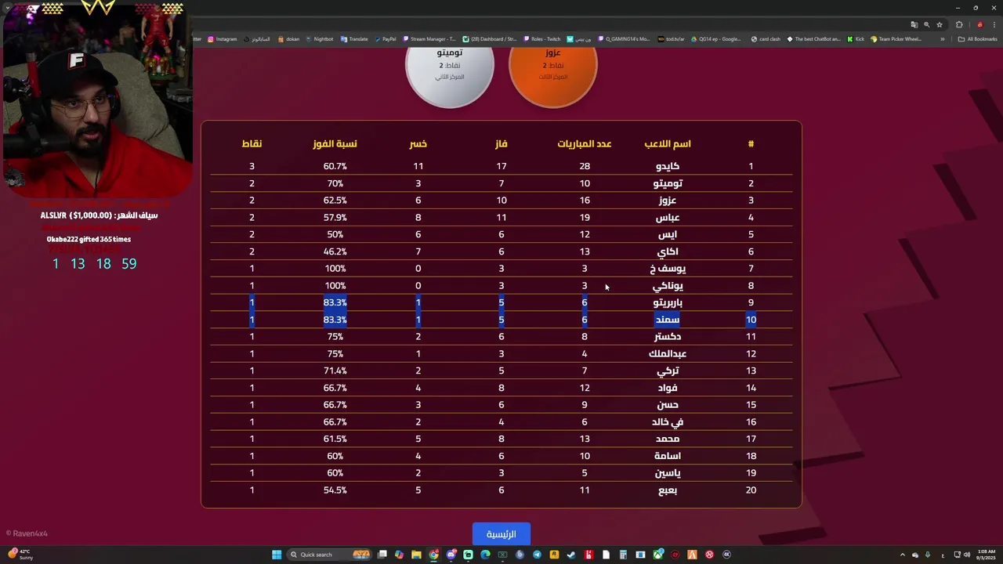This screenshot has width=1003, height=564.
Task: Select player name كايدو in row 1
Action: point(668,166)
